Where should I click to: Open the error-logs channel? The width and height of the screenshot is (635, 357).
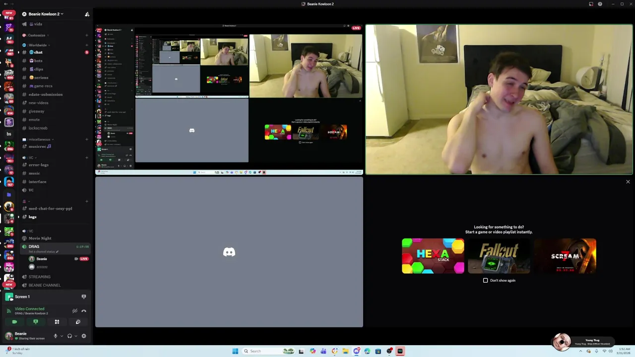[x=55, y=165]
